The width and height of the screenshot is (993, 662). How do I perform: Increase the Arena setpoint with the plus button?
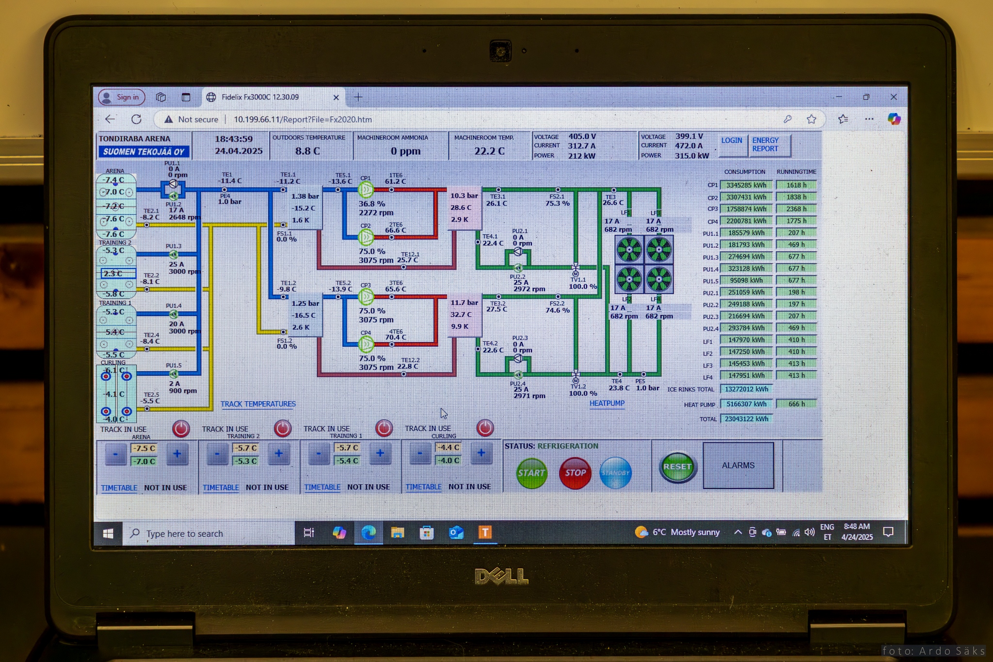coord(177,454)
